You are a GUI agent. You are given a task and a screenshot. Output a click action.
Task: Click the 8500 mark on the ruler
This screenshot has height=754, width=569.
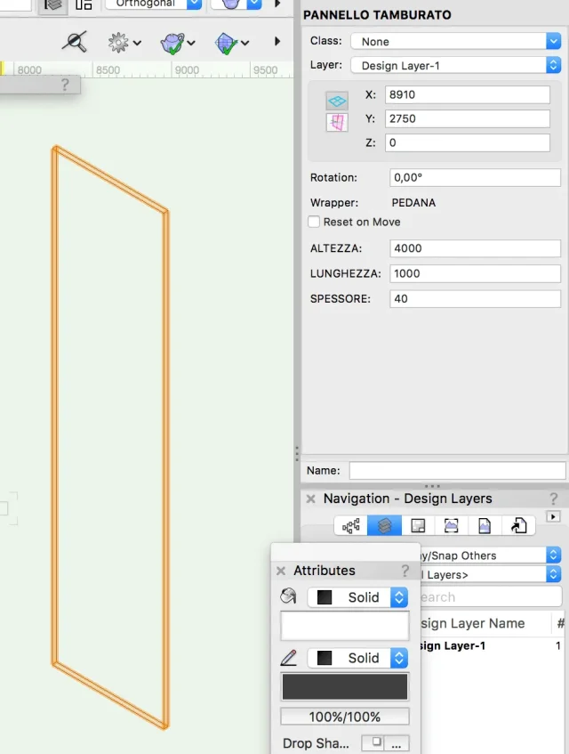108,70
